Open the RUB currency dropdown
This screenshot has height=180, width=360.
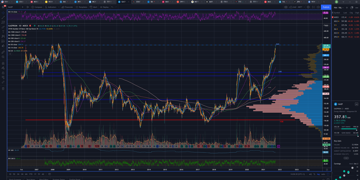click(327, 26)
